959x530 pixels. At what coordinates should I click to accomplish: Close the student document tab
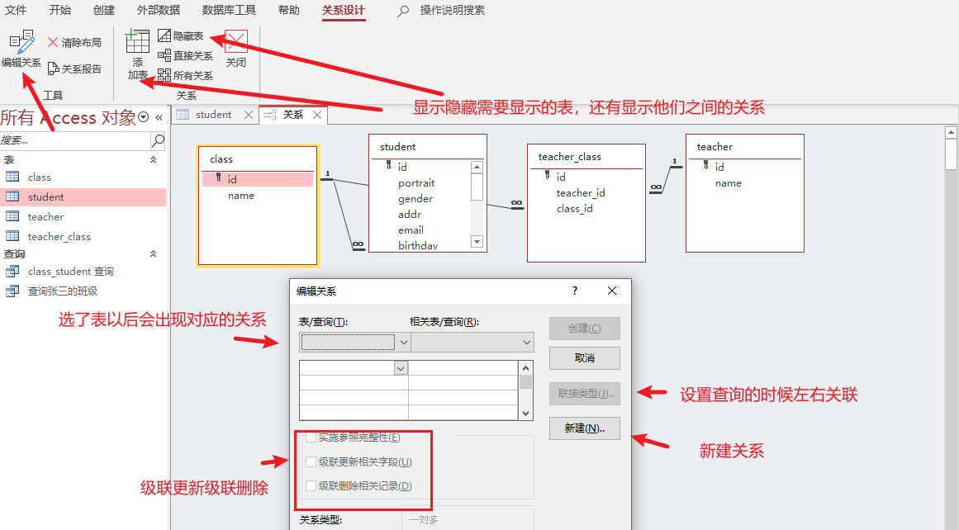tap(249, 114)
